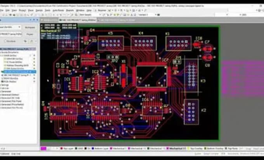Image resolution: width=264 pixels, height=160 pixels.
Task: Open the Auto Route menu
Action: [x=58, y=11]
